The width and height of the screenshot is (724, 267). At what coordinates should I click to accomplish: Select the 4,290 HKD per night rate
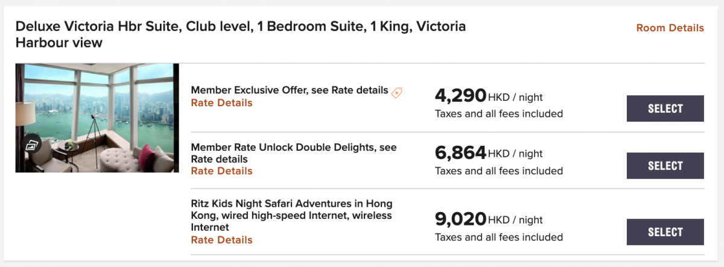click(x=665, y=108)
